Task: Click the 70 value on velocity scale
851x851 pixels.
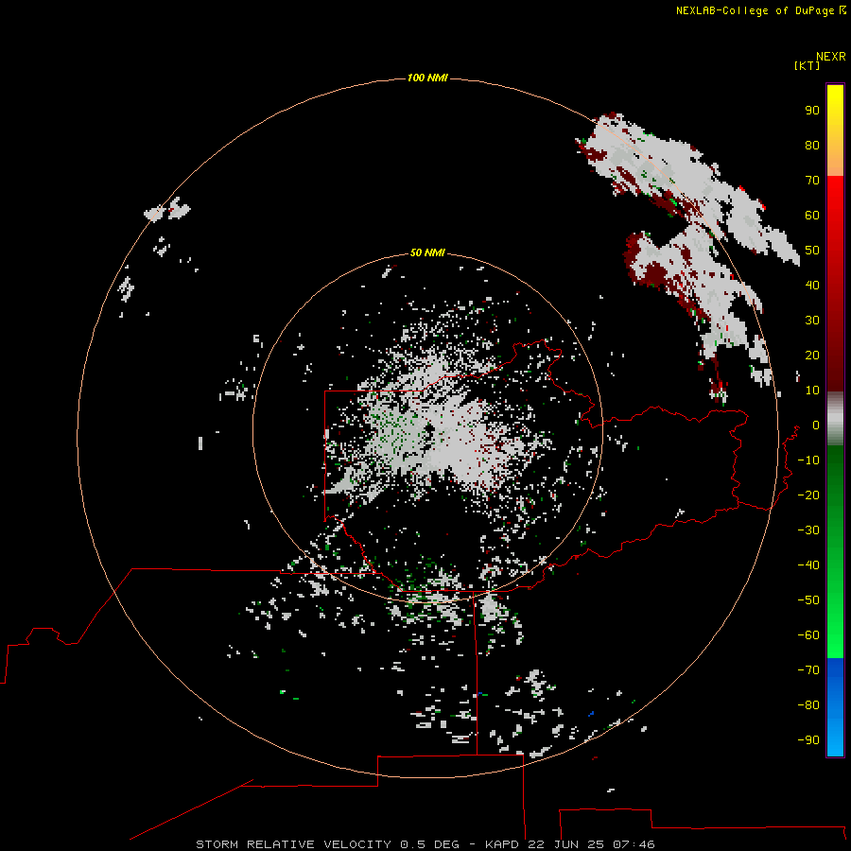Action: [812, 181]
